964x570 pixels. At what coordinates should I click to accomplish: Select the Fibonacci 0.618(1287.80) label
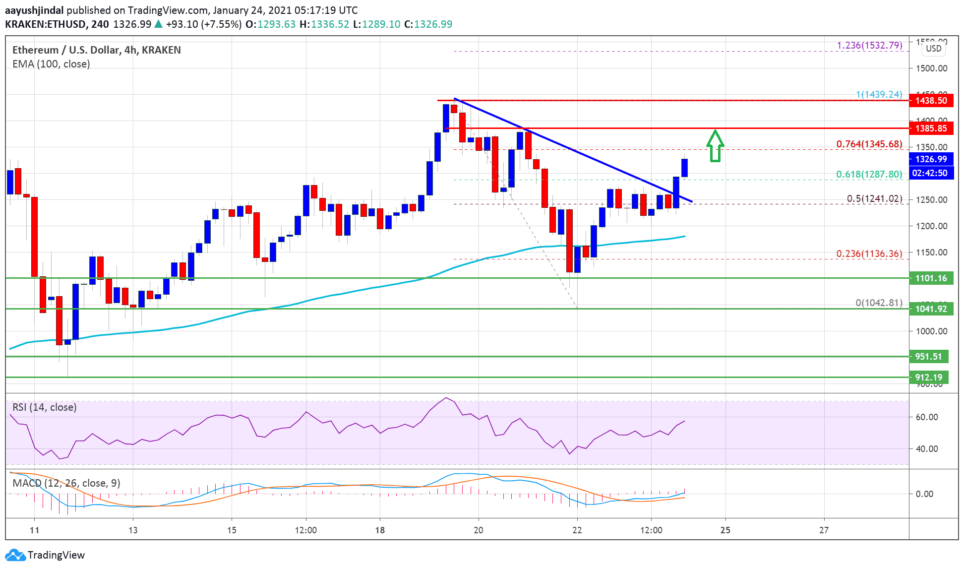(x=869, y=175)
